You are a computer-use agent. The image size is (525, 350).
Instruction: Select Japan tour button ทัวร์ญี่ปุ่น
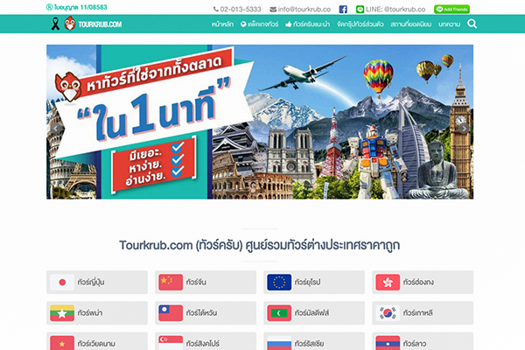click(x=97, y=282)
